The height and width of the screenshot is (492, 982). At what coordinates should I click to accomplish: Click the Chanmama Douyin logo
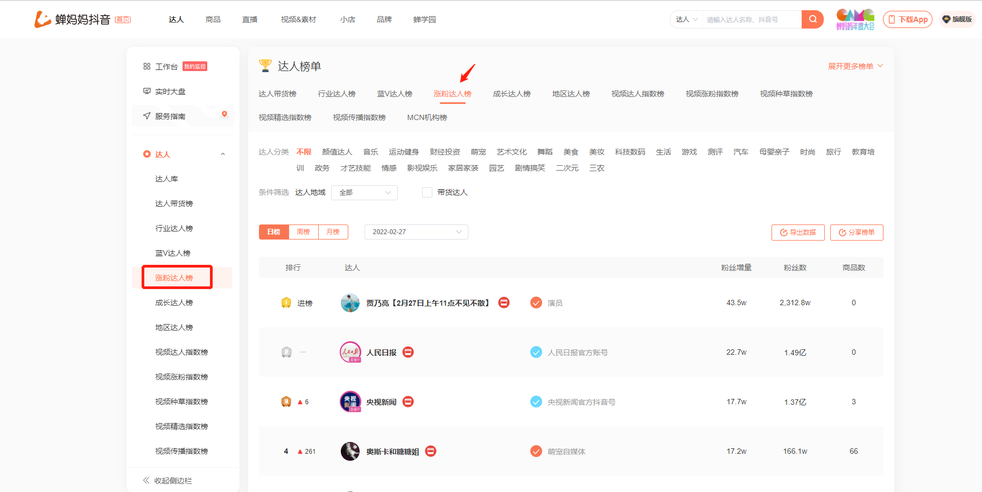pyautogui.click(x=72, y=19)
